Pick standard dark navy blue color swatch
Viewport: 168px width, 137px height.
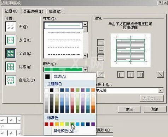(88, 124)
